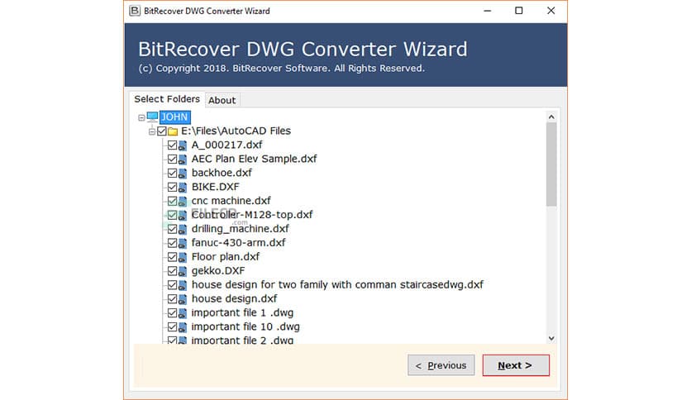
Task: Go to the Next step
Action: [516, 365]
